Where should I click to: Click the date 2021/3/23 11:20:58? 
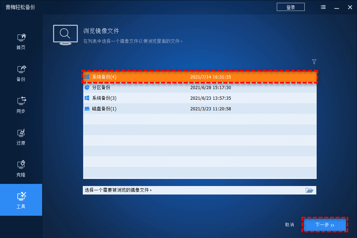click(x=211, y=109)
